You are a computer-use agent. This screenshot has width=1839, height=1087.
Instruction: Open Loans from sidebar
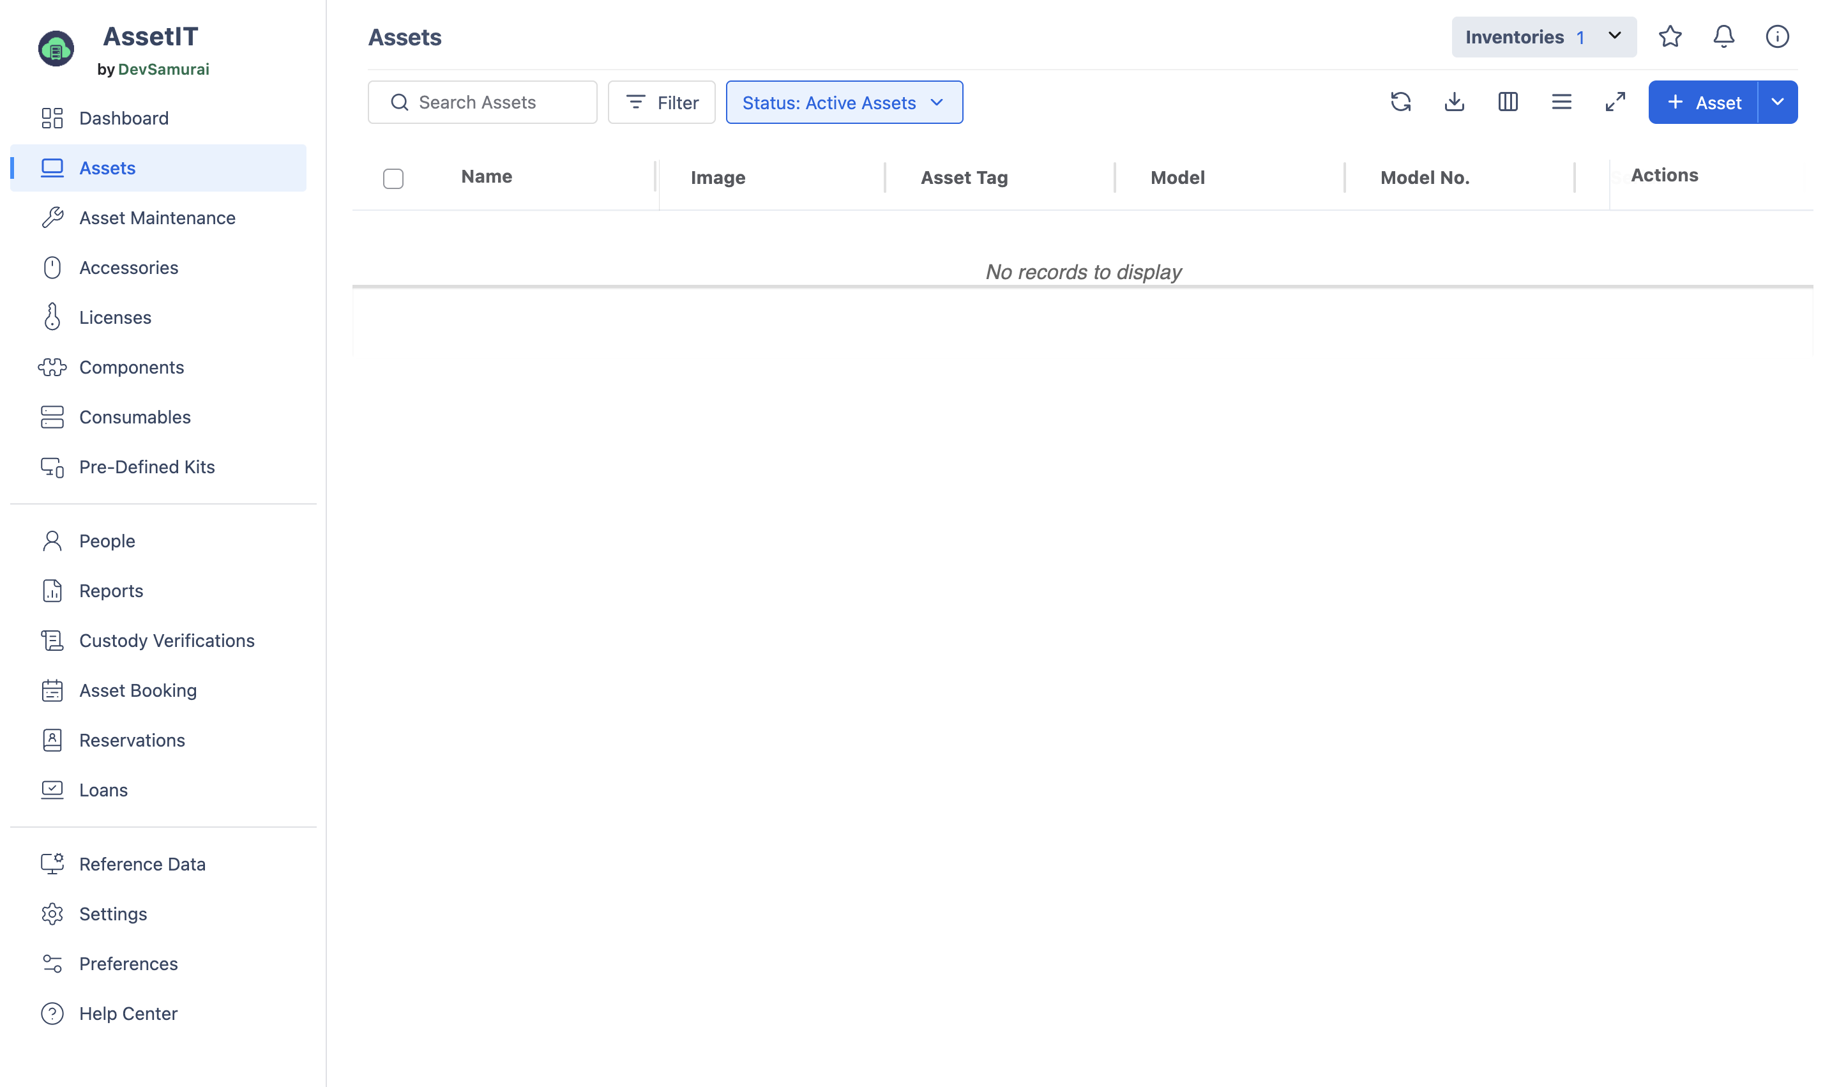(x=103, y=789)
